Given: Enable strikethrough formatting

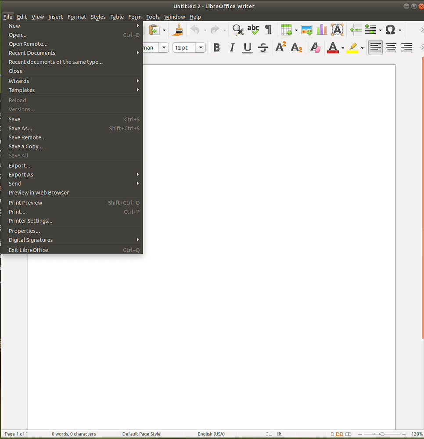Looking at the screenshot, I should pos(262,47).
